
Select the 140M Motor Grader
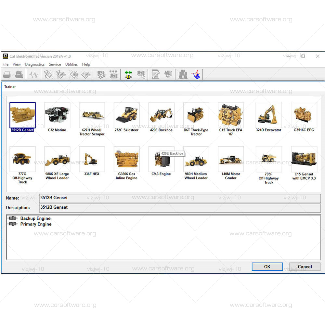(231, 159)
